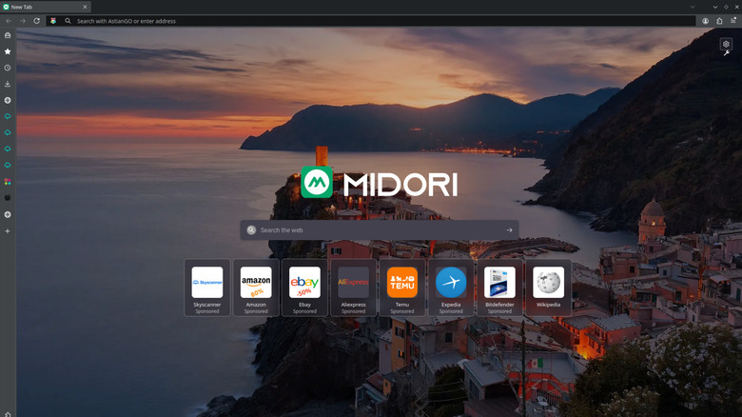Click the magnifier icon in address bar
This screenshot has width=742, height=417.
(x=68, y=21)
